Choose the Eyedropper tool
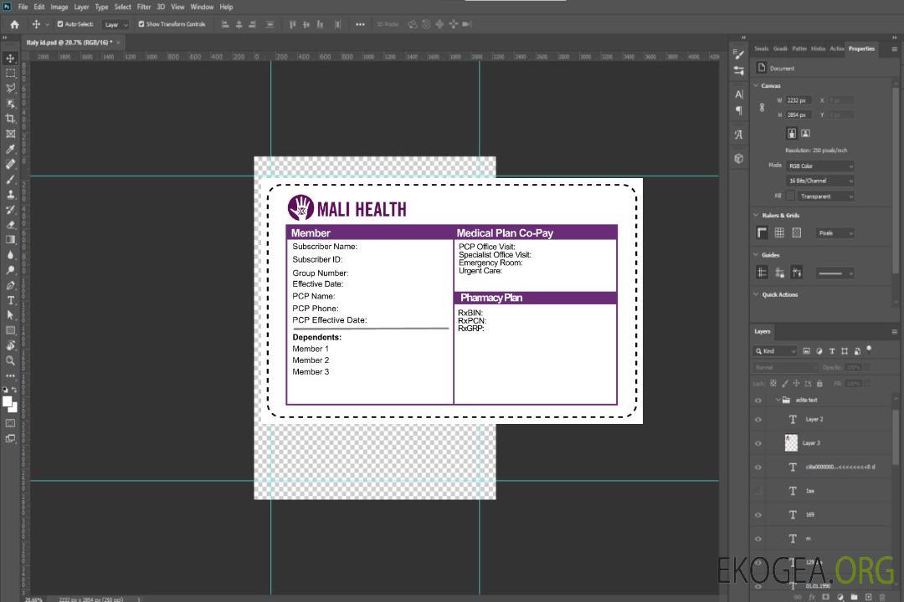 (x=10, y=149)
